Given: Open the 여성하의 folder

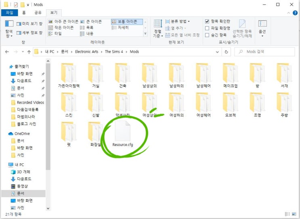Looking at the screenshot, I should point(176,105).
